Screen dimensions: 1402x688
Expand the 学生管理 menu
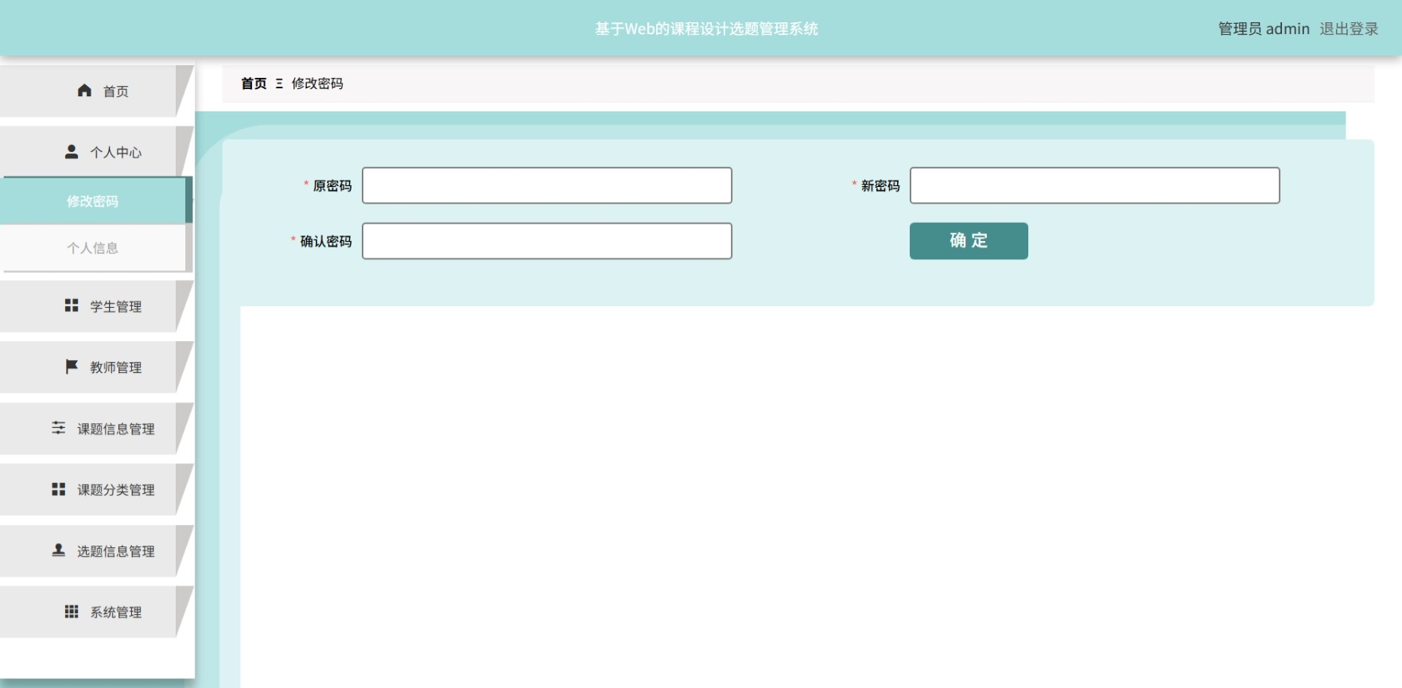coord(96,306)
